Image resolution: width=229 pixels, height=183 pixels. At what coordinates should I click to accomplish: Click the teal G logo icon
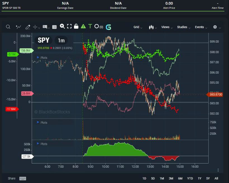point(108,27)
